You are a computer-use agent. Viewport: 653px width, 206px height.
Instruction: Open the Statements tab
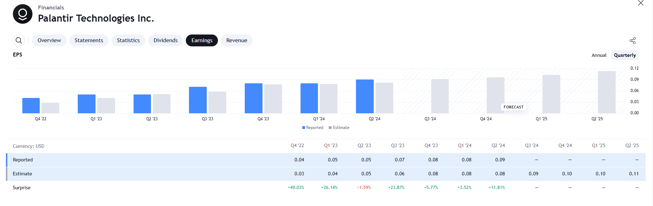click(x=89, y=40)
